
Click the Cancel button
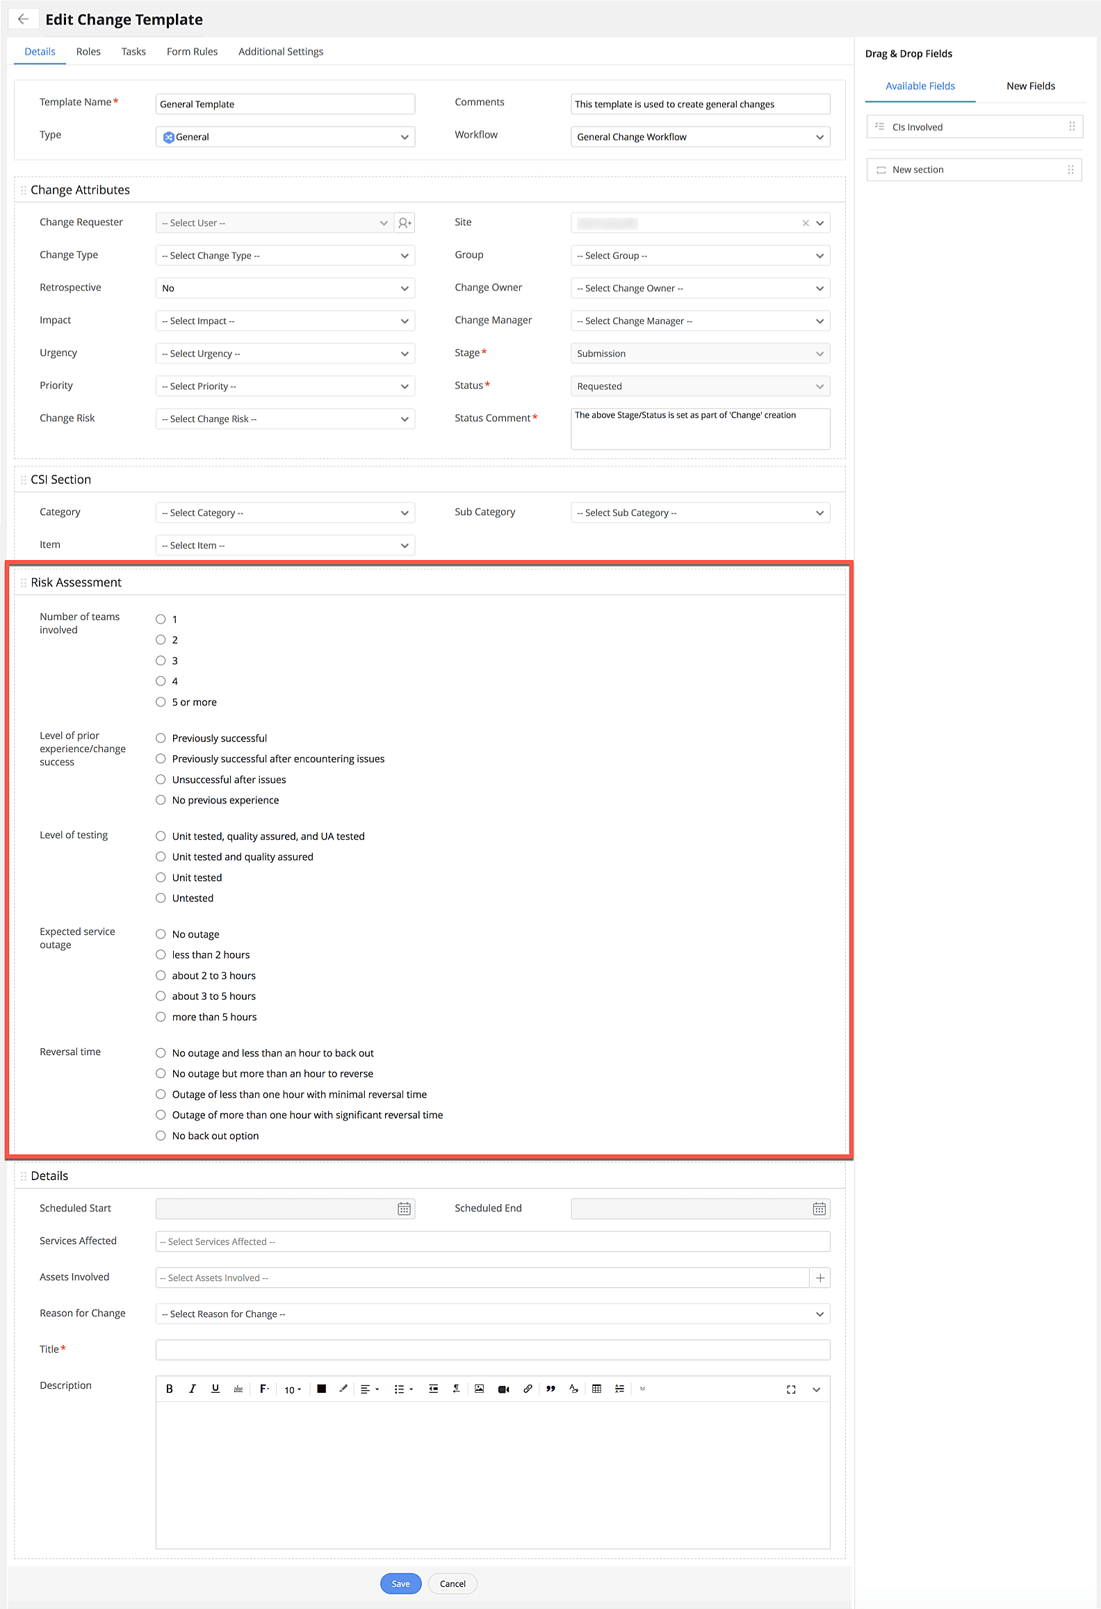[x=452, y=1583]
